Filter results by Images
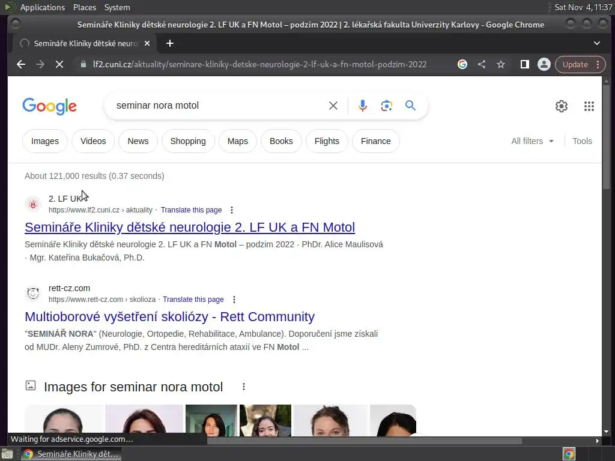This screenshot has width=615, height=461. coord(45,141)
